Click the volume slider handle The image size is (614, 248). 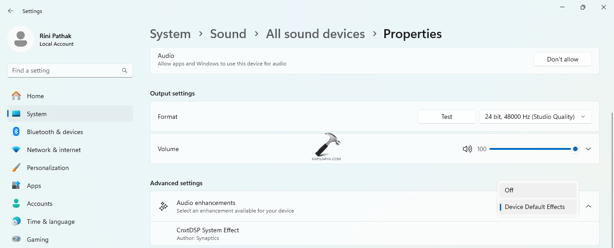pyautogui.click(x=575, y=149)
